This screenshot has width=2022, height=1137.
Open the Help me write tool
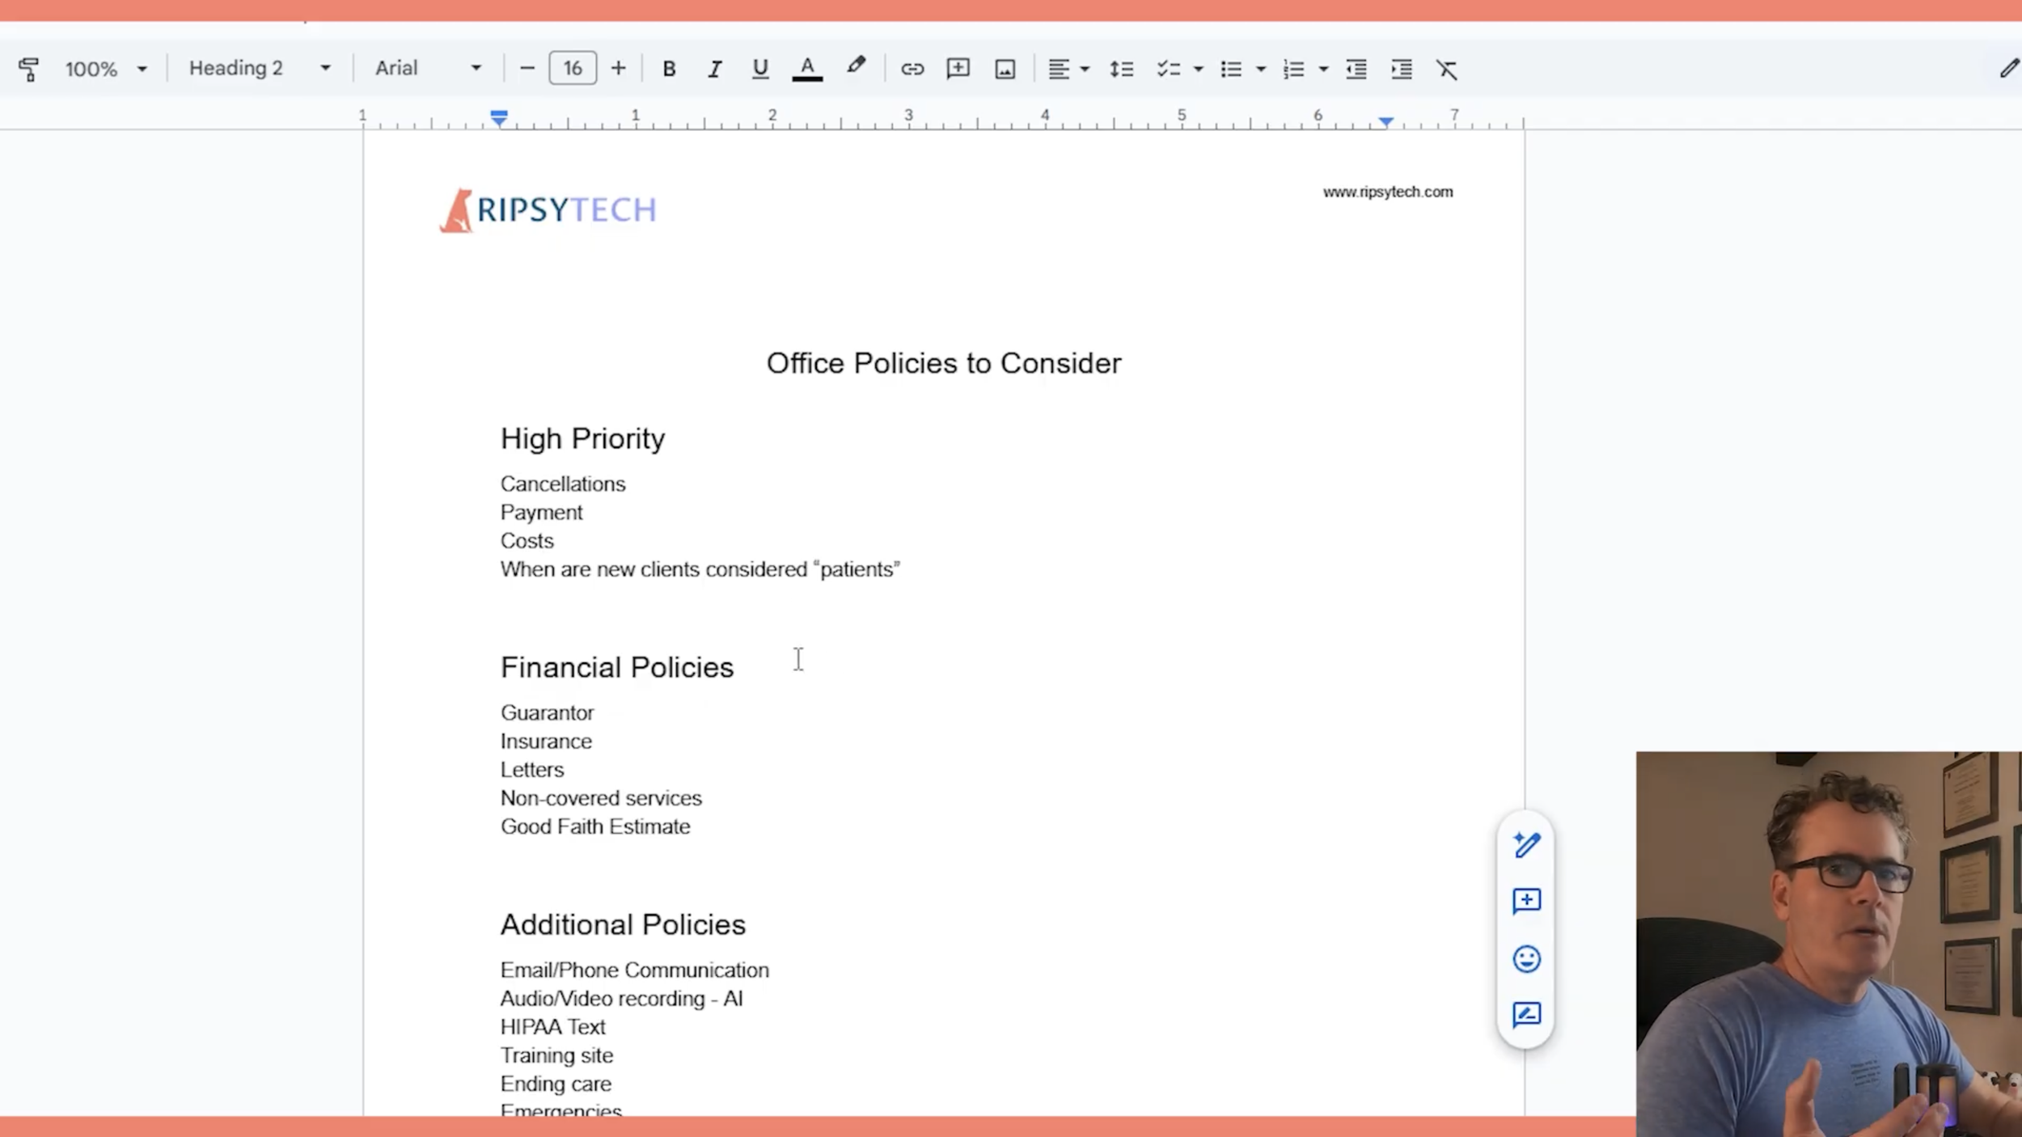click(x=1526, y=844)
